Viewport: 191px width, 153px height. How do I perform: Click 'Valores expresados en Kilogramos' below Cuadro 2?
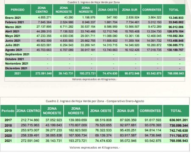pyautogui.click(x=95, y=147)
